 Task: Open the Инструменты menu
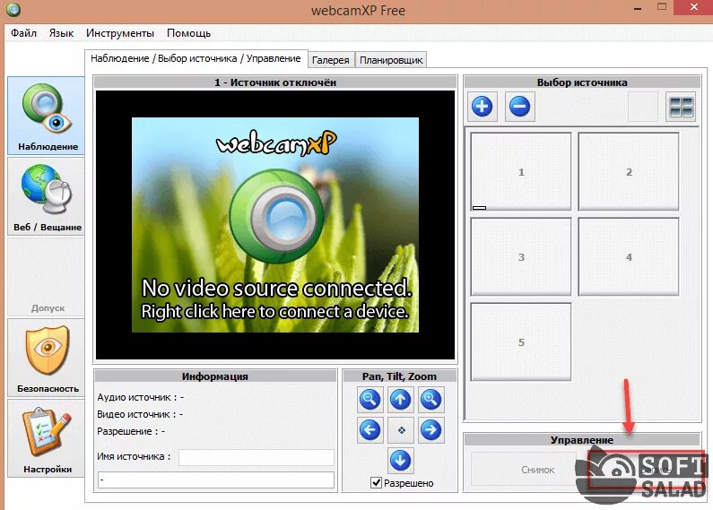pos(120,33)
